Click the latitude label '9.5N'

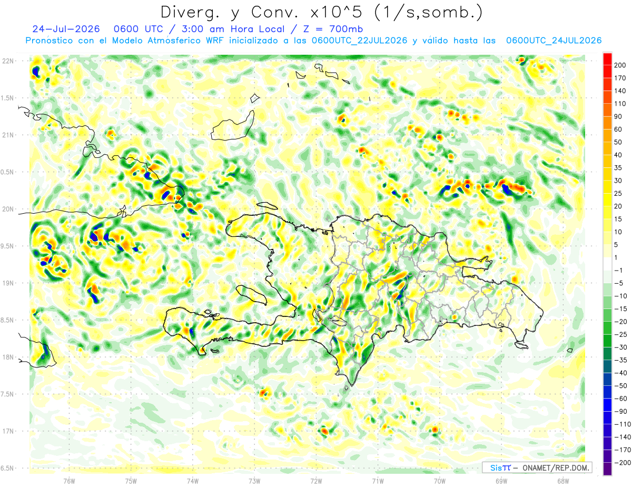pyautogui.click(x=8, y=246)
